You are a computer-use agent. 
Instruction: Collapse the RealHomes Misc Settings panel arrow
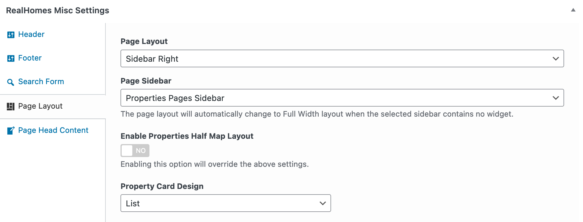coord(573,10)
